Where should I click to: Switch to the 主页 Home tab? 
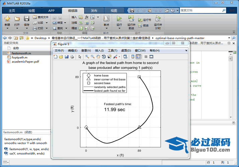[12, 11]
